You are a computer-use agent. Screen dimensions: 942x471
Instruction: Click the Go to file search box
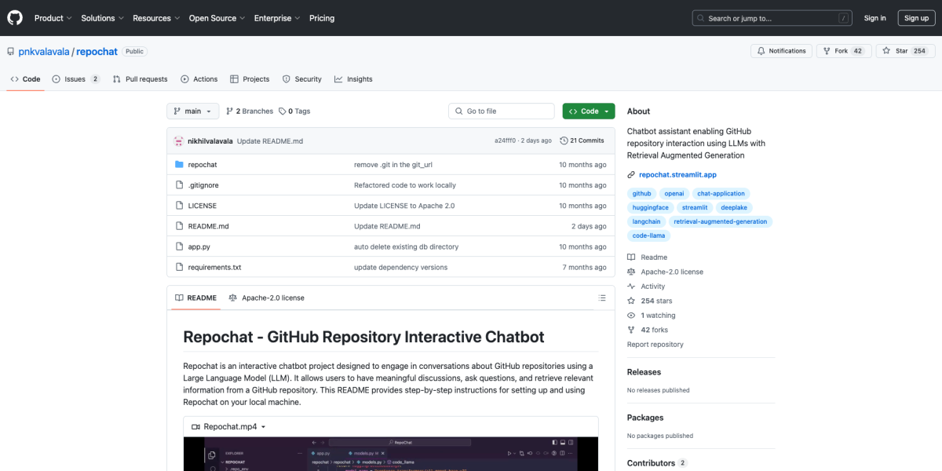pos(501,111)
